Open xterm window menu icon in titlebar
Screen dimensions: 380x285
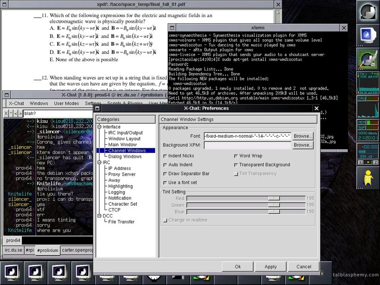point(172,28)
